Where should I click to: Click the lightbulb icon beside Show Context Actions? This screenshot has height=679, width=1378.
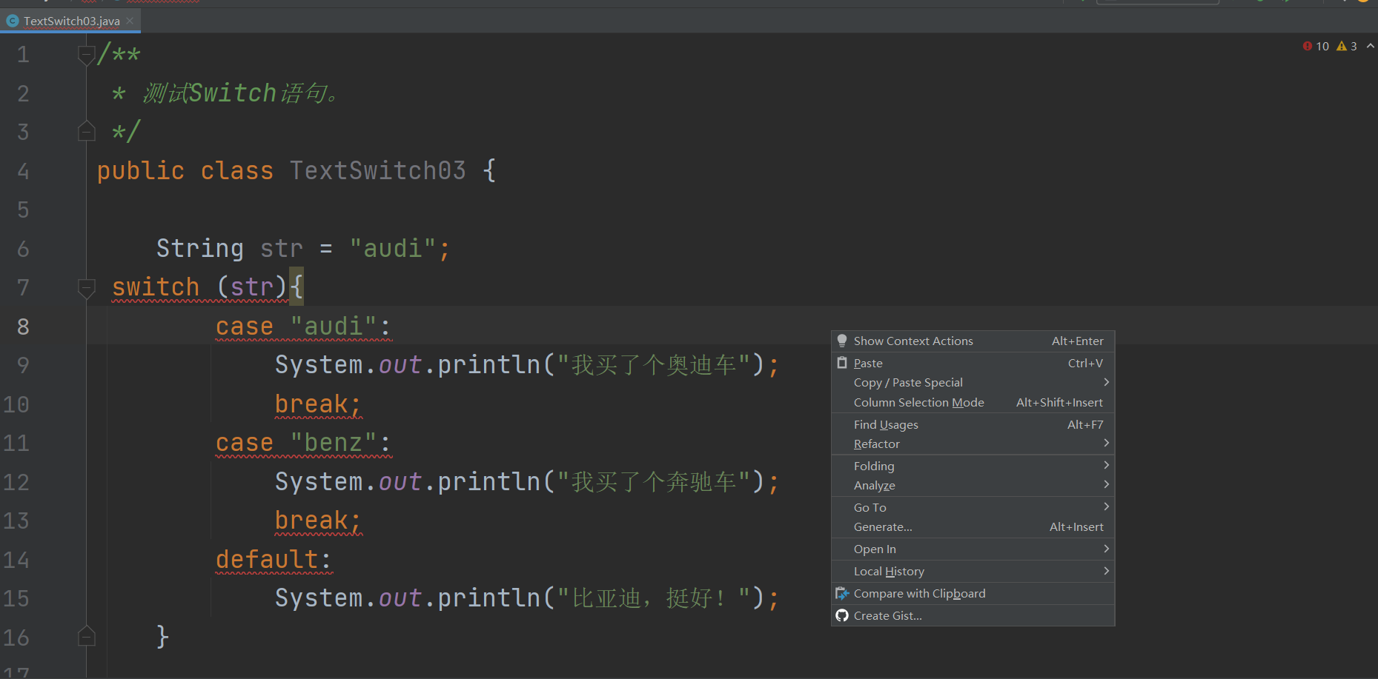click(x=842, y=341)
